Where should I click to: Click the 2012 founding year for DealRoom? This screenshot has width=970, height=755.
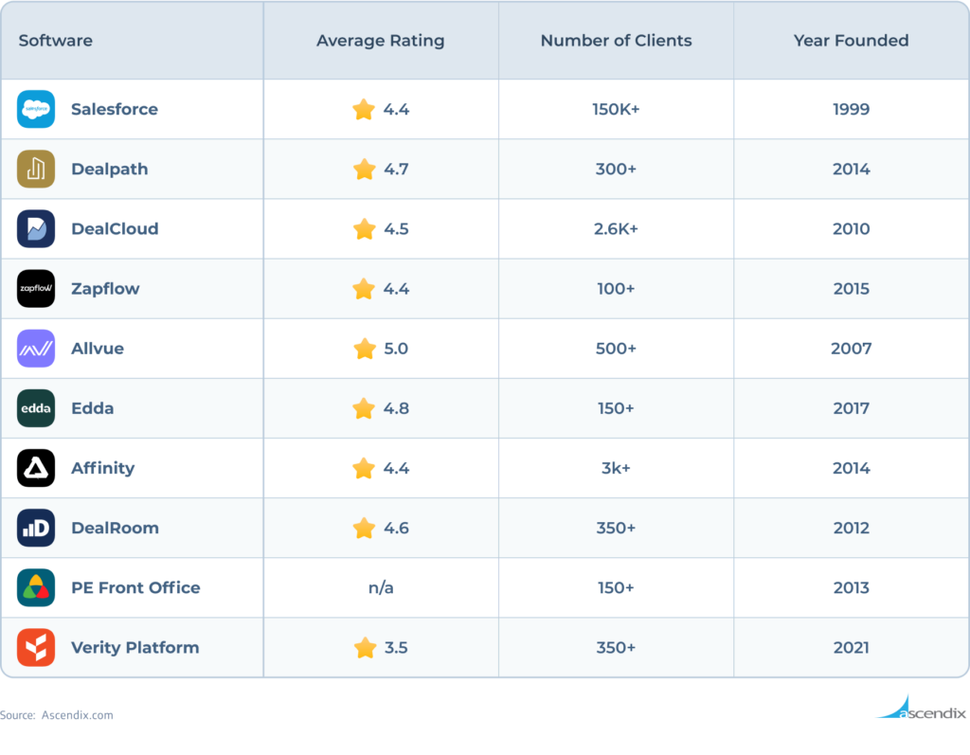click(852, 529)
